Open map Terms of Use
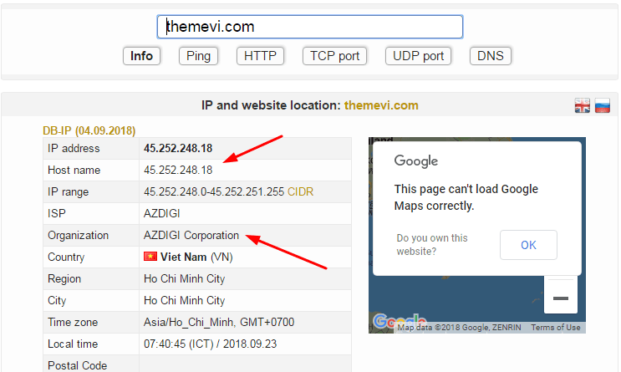 [556, 327]
